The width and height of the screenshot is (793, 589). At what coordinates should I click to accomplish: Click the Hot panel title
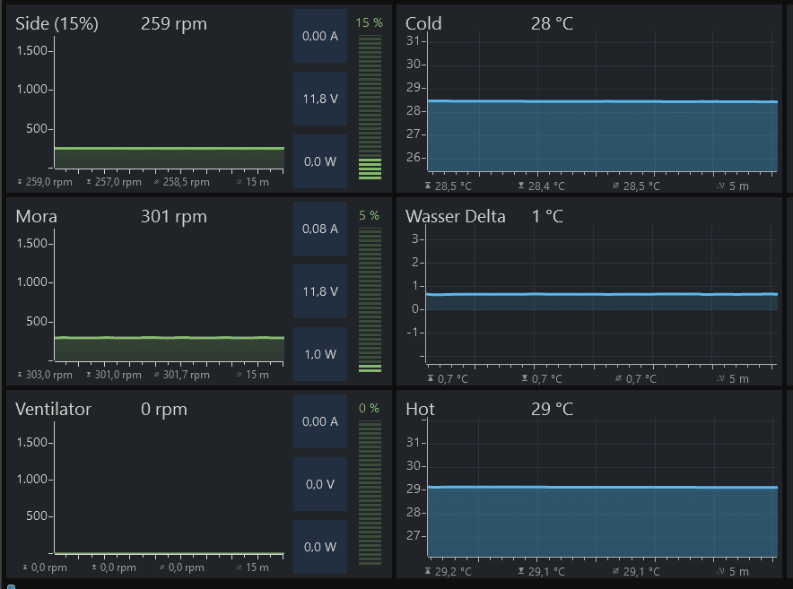pyautogui.click(x=421, y=409)
